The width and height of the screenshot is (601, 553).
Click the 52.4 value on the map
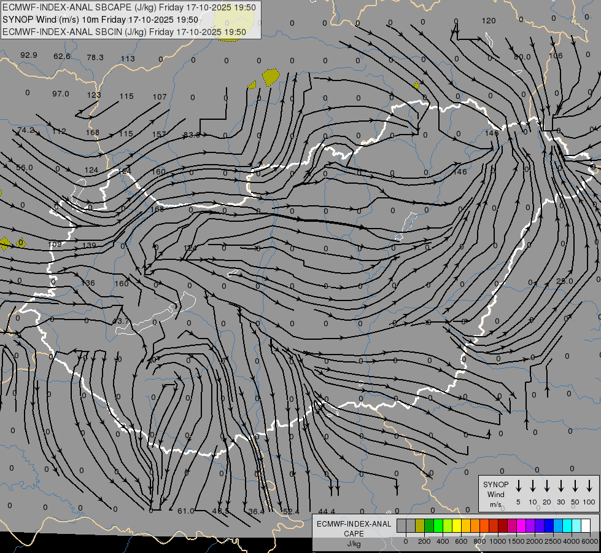pyautogui.click(x=291, y=512)
